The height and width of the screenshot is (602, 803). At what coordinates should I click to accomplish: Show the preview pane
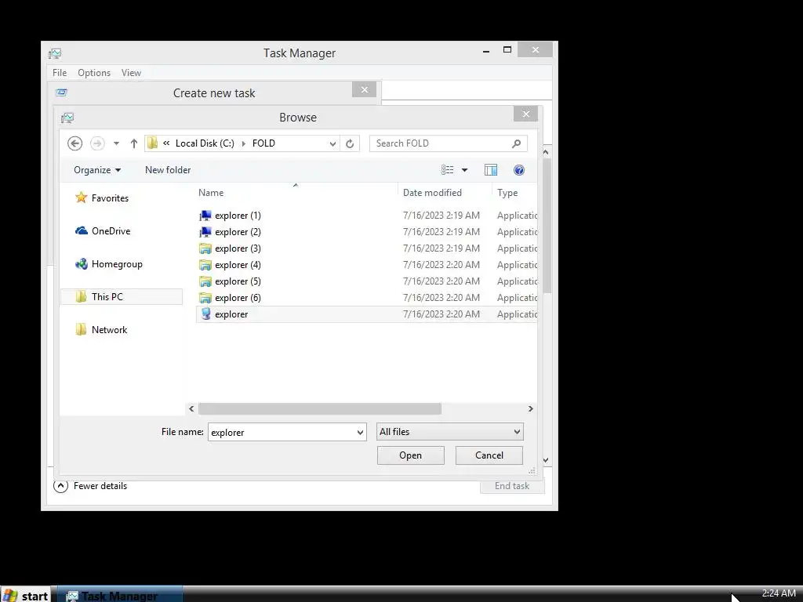point(491,170)
